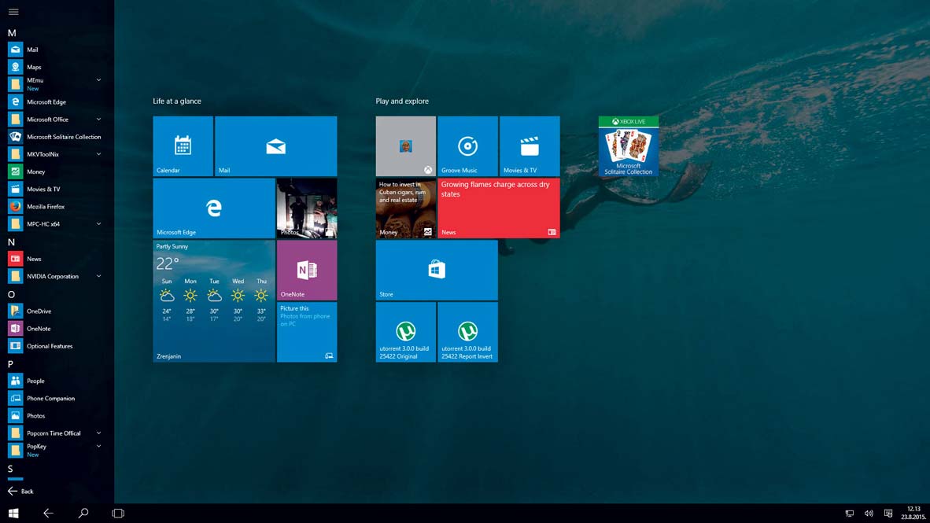
Task: Open the Weather tile for Zrenjanin
Action: tap(213, 301)
